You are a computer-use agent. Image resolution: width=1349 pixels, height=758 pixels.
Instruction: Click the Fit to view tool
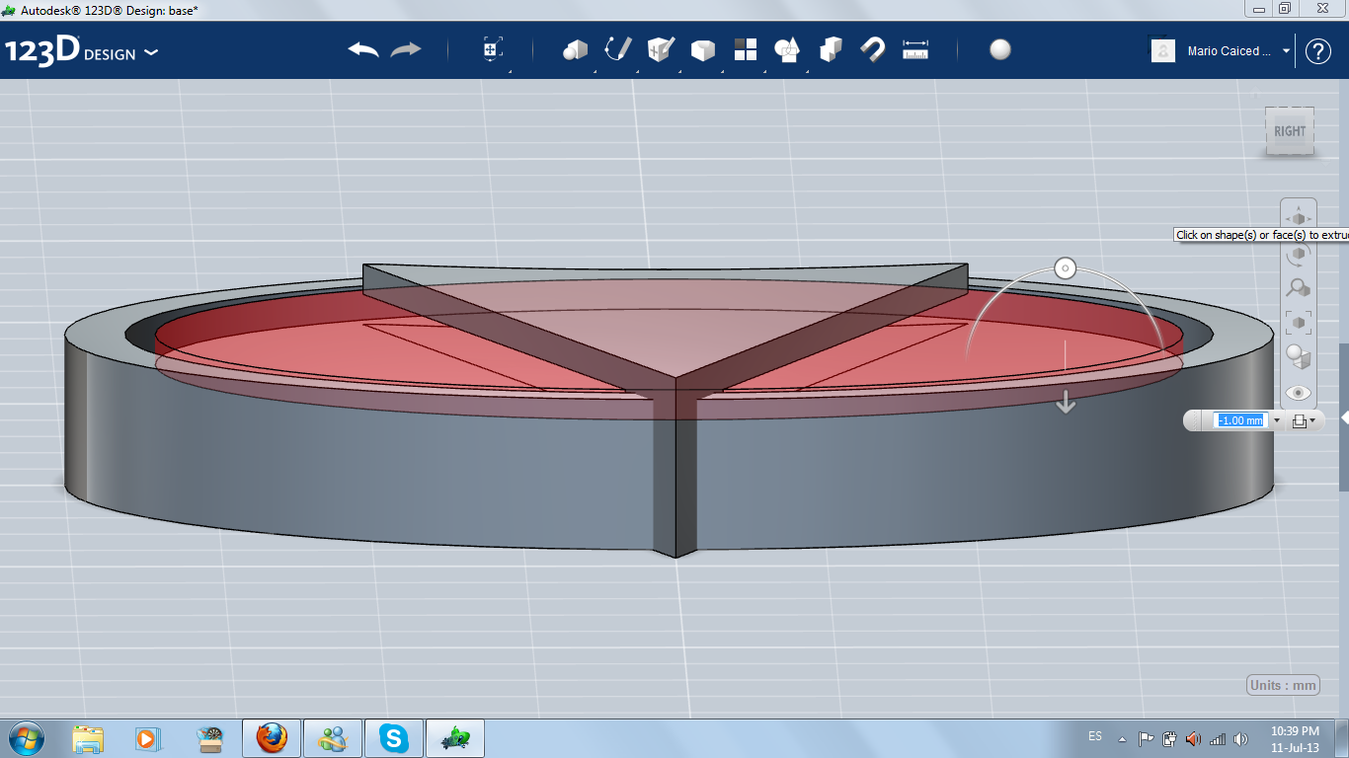1299,322
